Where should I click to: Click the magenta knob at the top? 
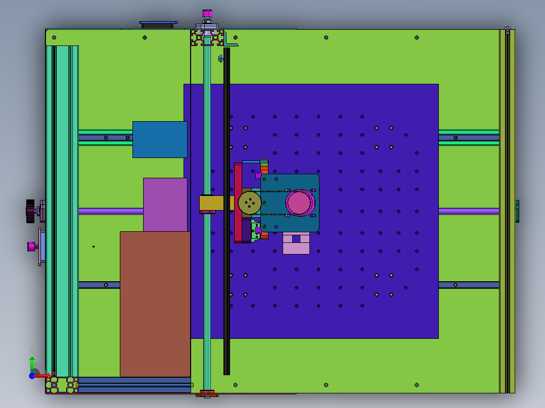click(207, 14)
